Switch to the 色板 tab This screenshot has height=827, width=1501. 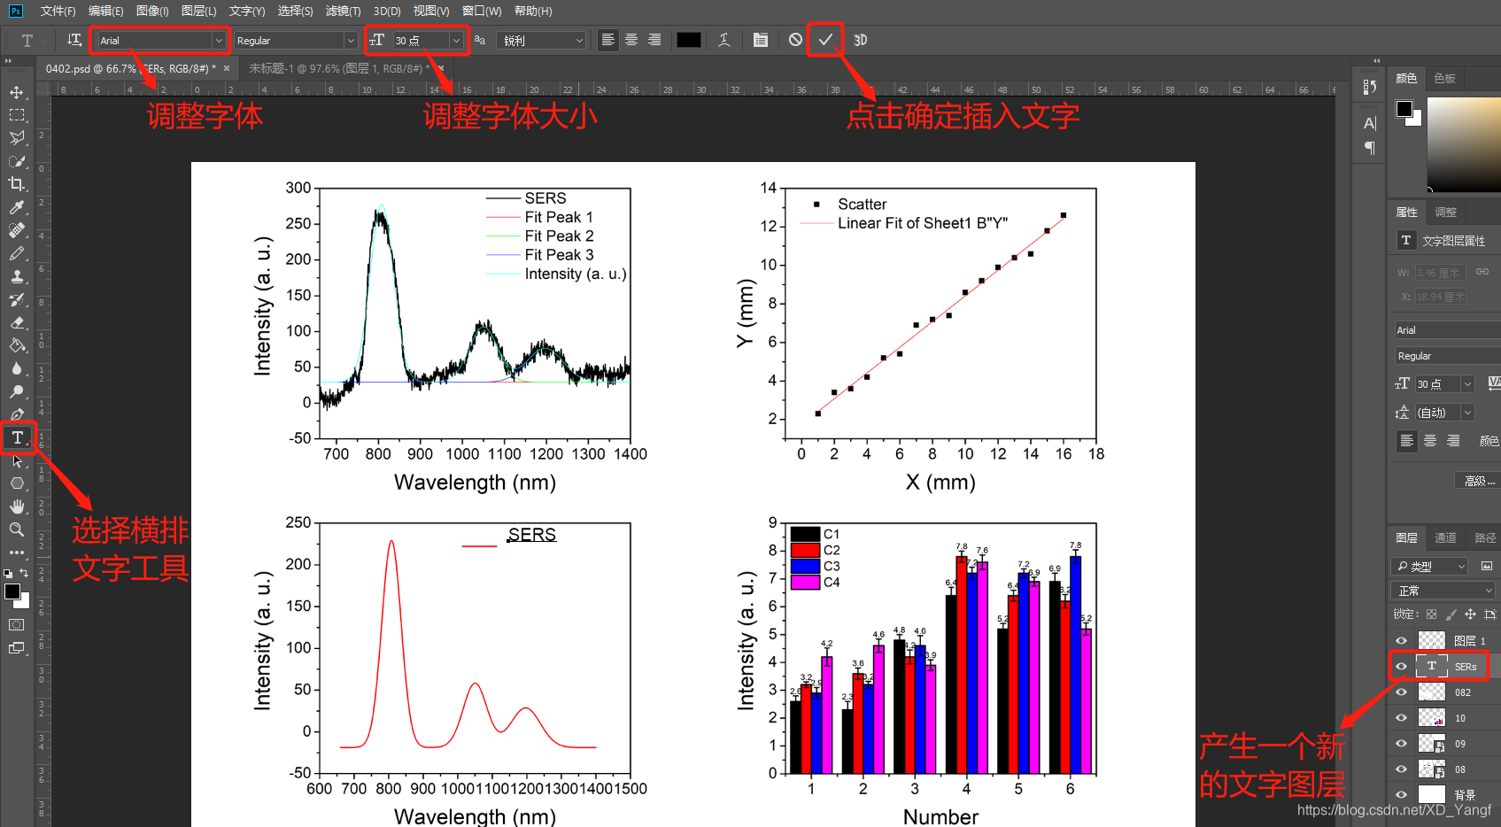tap(1444, 78)
